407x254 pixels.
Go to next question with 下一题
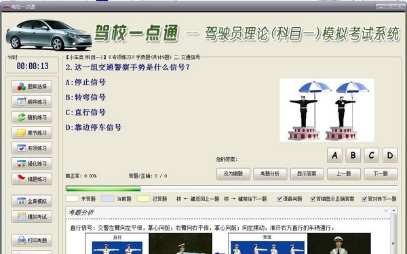381,174
